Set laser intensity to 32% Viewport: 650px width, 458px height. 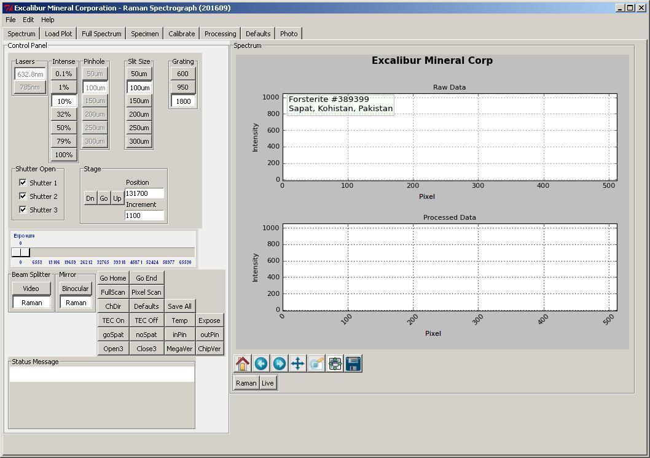click(x=64, y=114)
